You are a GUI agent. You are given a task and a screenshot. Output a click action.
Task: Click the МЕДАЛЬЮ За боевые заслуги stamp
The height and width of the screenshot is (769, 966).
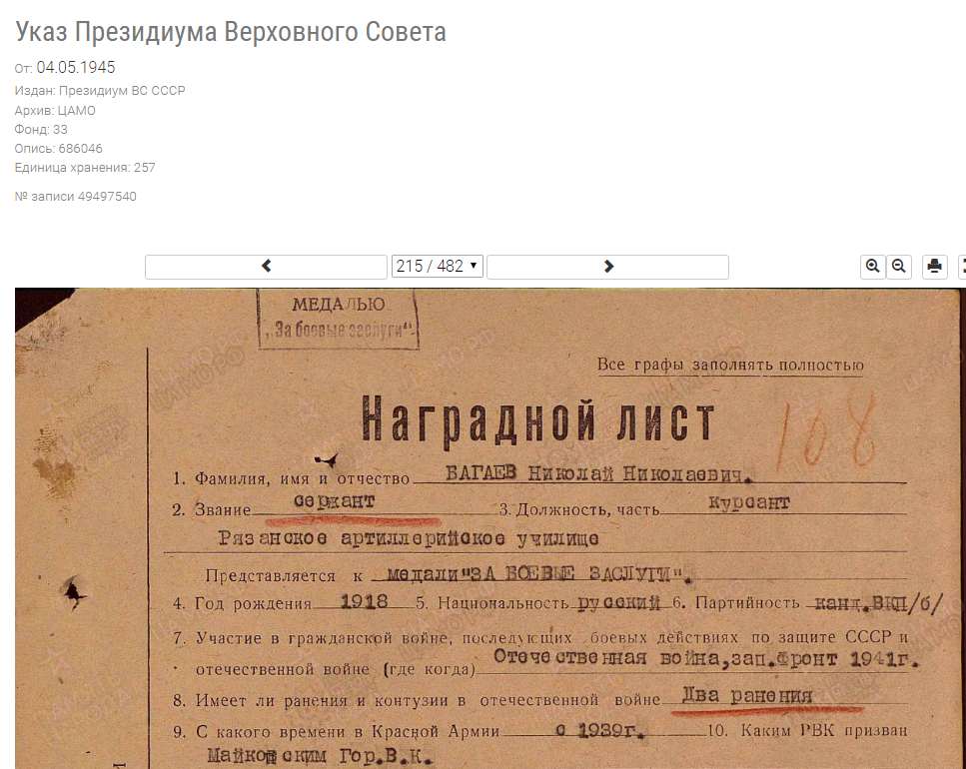[339, 319]
